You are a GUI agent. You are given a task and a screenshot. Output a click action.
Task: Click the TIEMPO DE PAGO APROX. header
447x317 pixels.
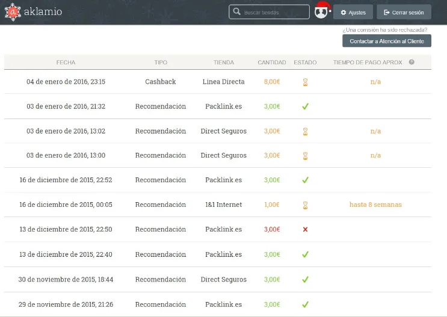click(x=368, y=63)
